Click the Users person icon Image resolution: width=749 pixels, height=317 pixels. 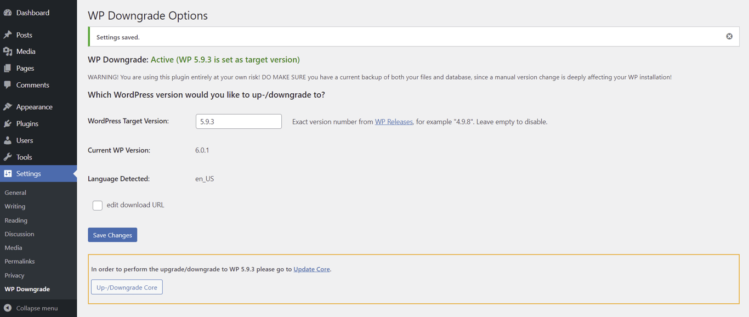pyautogui.click(x=8, y=140)
